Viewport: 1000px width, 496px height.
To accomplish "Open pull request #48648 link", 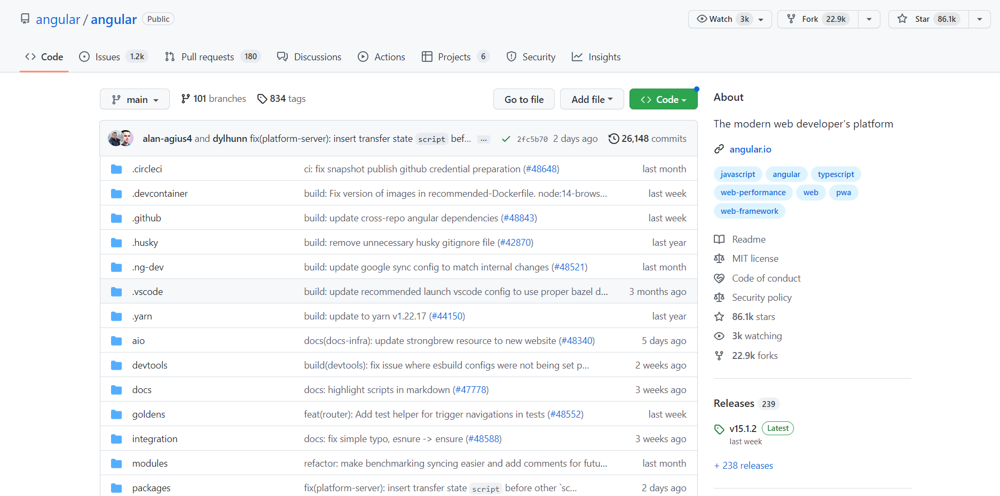I will pyautogui.click(x=541, y=169).
